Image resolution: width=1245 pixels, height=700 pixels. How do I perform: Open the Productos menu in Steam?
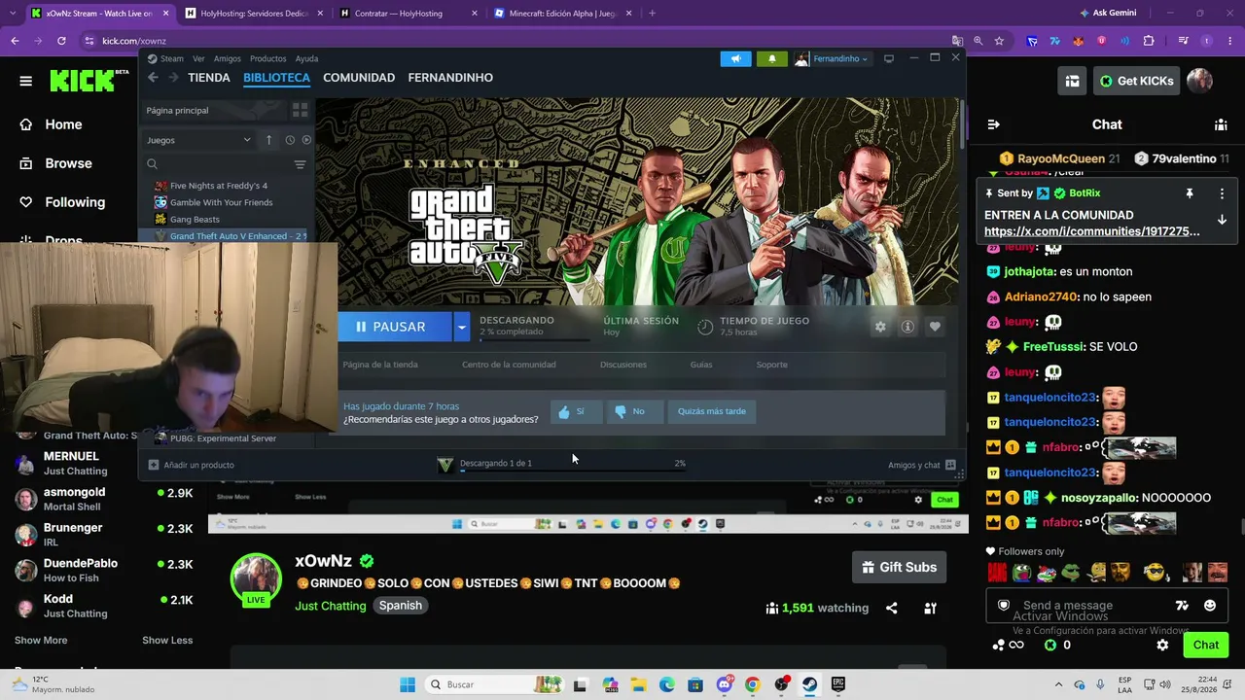coord(268,58)
